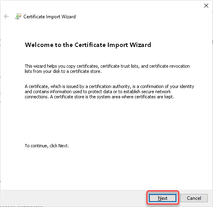Click the blank white area below the paragraphs

click(x=106, y=121)
